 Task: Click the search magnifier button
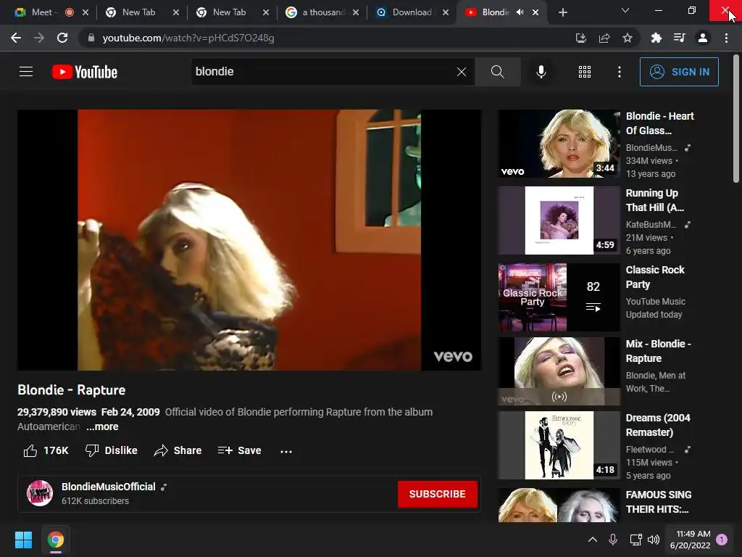(x=497, y=72)
